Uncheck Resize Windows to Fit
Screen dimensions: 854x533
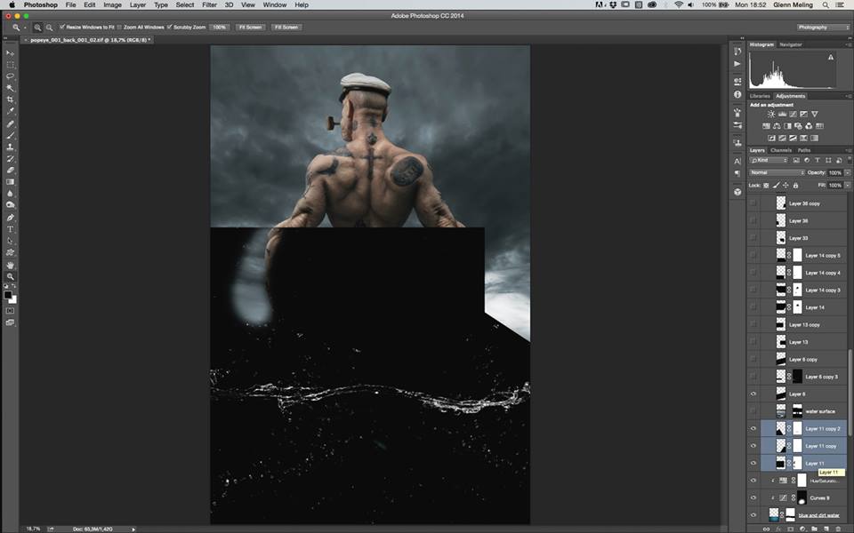62,28
